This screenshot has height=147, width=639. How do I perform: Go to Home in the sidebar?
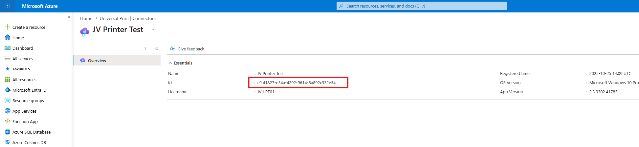18,38
